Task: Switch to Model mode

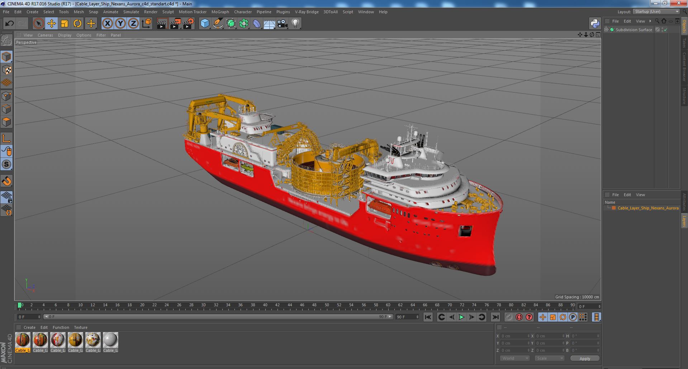Action: (x=6, y=57)
